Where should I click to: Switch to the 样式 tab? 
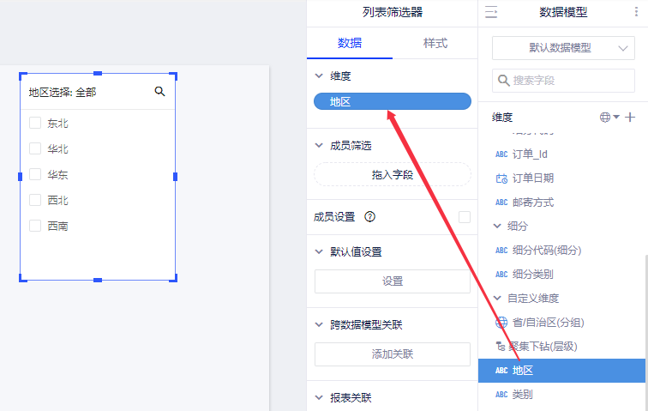(x=435, y=43)
